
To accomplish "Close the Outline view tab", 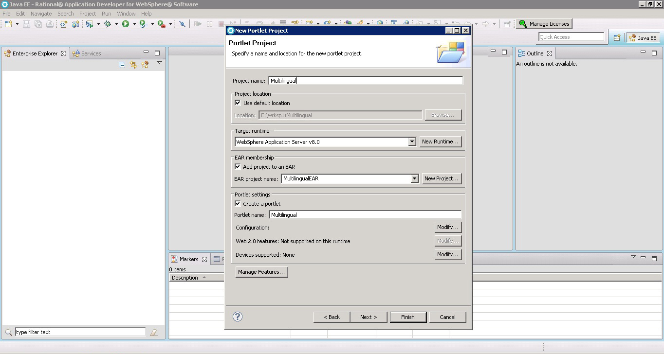I will coord(550,53).
